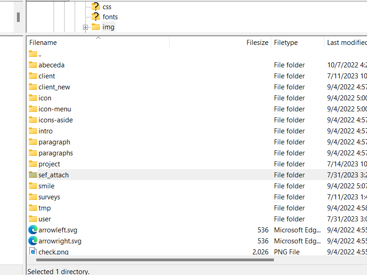Sort the list by Filename column
367x275 pixels.
(x=43, y=43)
